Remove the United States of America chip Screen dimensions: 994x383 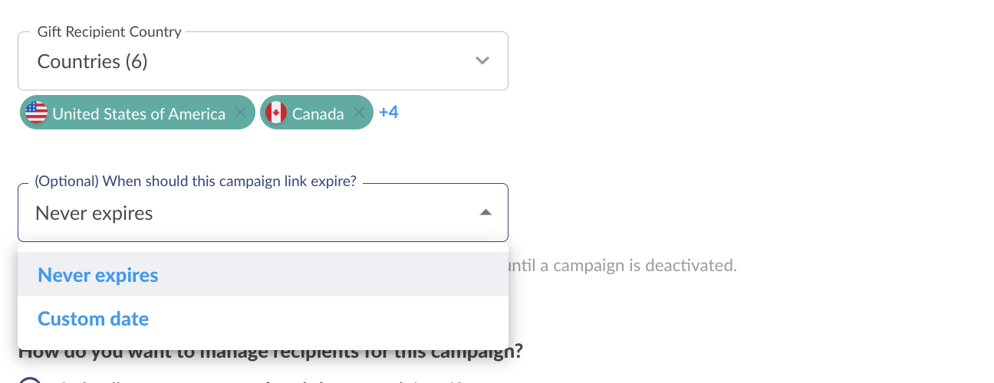tap(240, 113)
